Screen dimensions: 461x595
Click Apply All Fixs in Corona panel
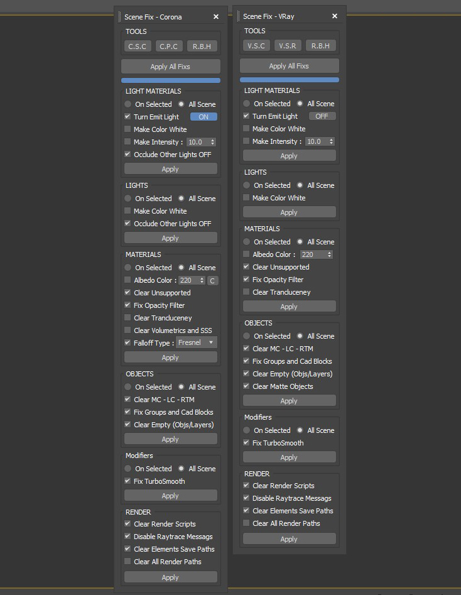click(x=170, y=67)
